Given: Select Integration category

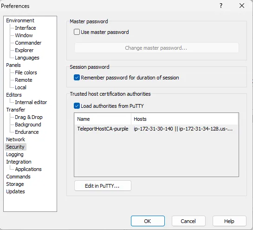Looking at the screenshot, I should click(19, 162).
